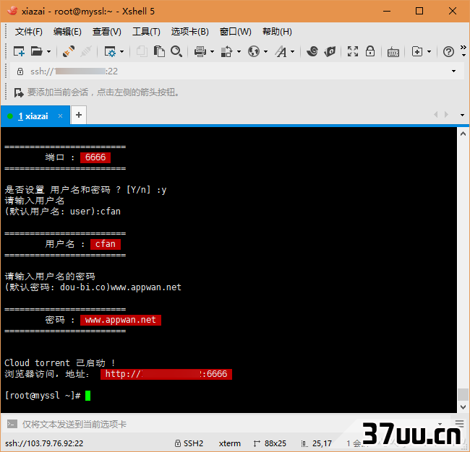Click the New session icon in toolbar

coord(19,51)
